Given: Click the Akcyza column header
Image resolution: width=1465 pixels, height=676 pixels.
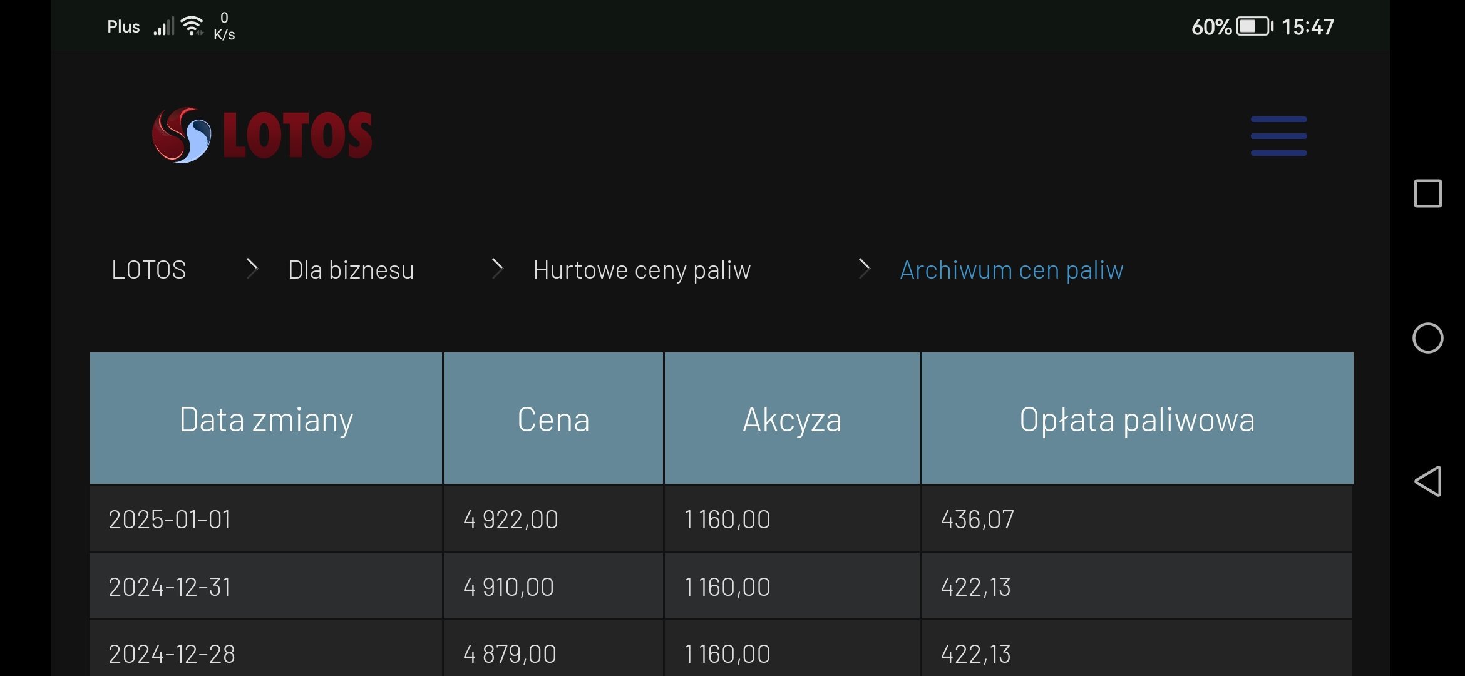Looking at the screenshot, I should click(792, 419).
